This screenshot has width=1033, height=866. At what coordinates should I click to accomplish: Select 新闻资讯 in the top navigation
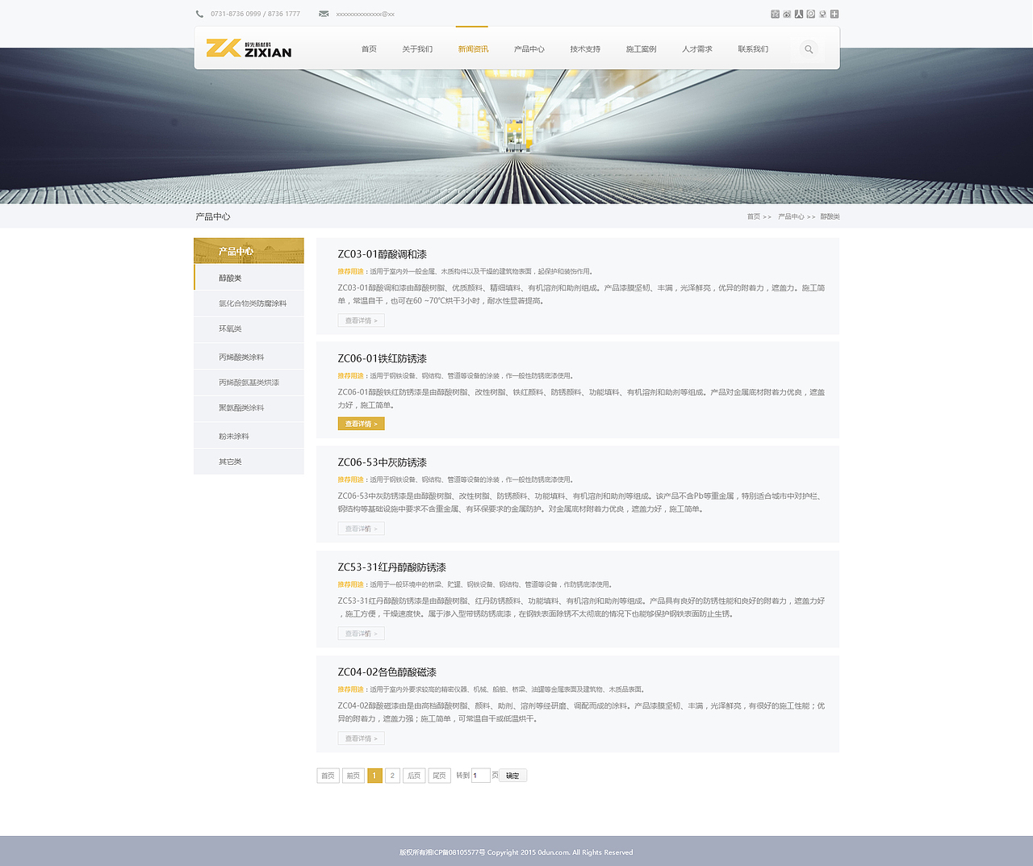(x=473, y=49)
